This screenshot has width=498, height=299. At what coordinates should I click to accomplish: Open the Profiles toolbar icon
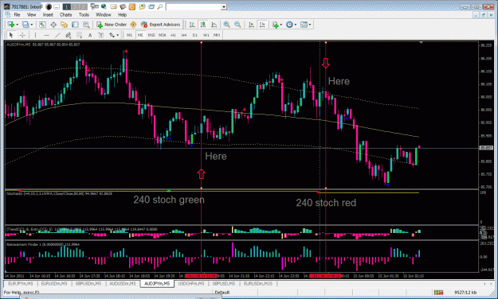pos(25,25)
